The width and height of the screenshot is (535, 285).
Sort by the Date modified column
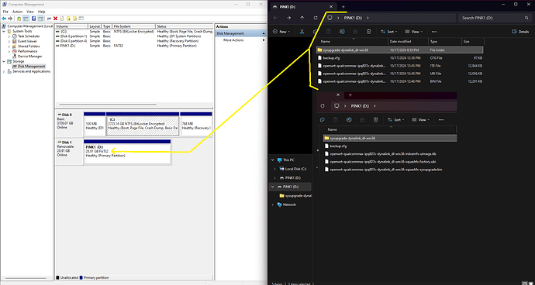(x=408, y=42)
